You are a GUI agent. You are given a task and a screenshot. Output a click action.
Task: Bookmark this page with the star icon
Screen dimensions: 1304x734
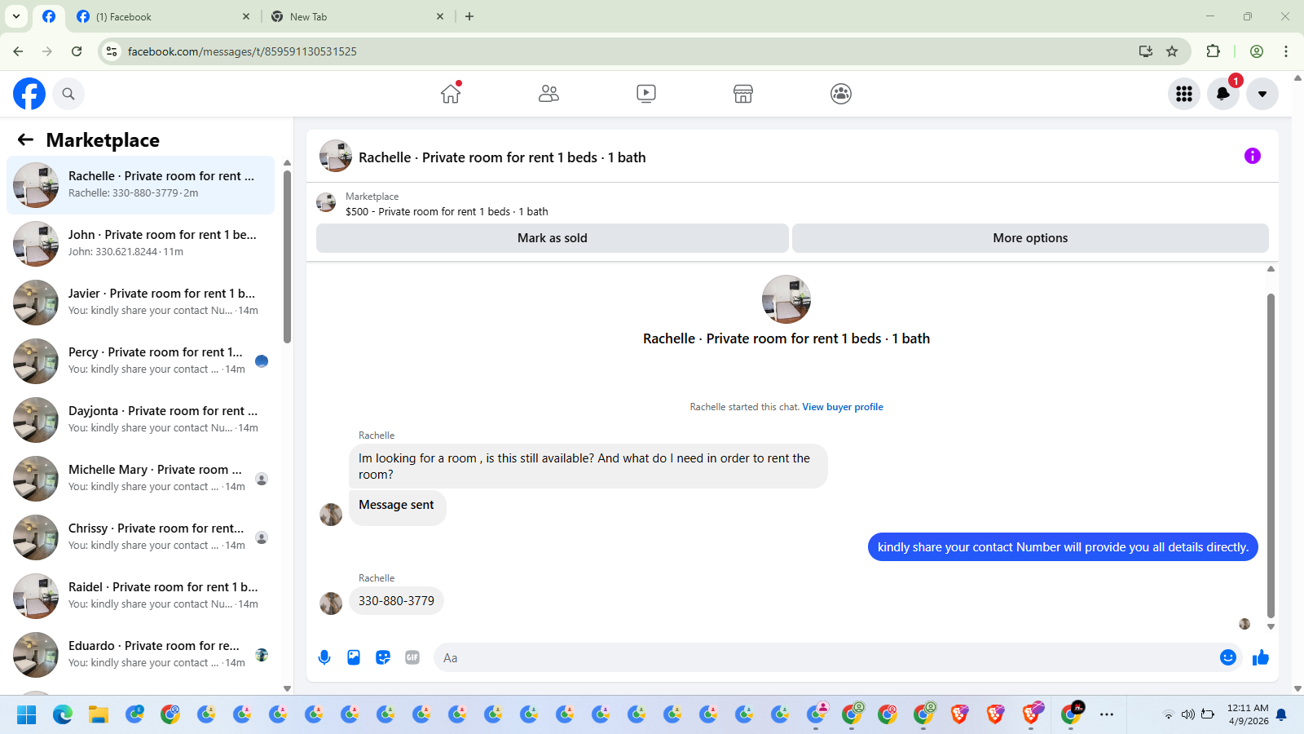click(x=1172, y=51)
